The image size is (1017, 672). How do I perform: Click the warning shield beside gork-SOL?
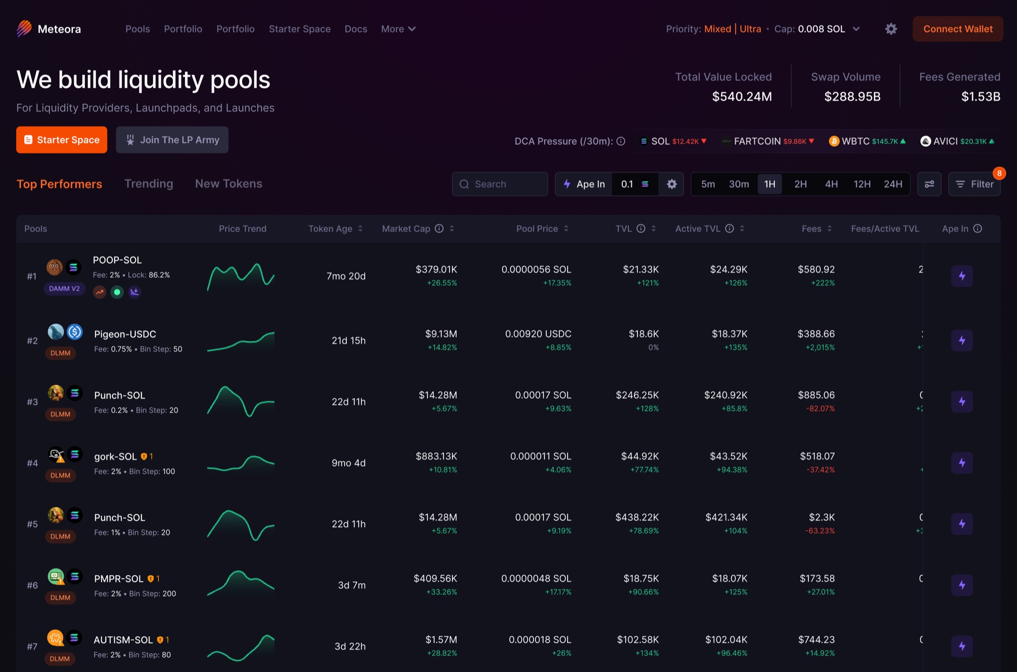pyautogui.click(x=144, y=456)
